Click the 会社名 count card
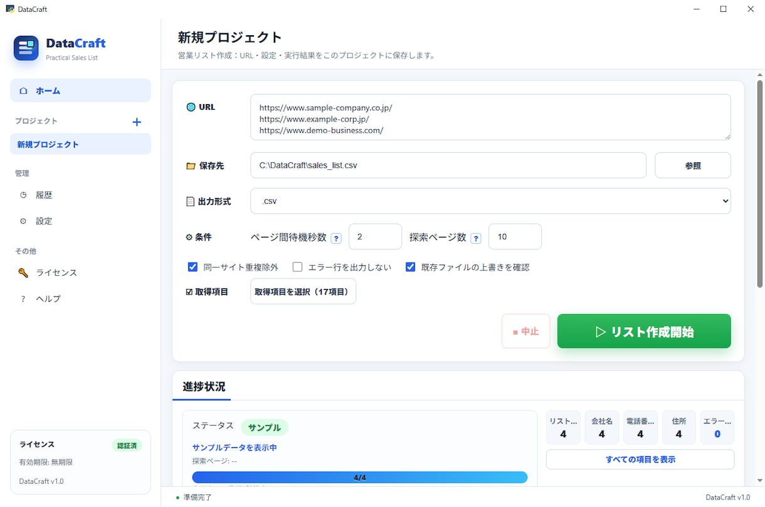 [x=602, y=427]
